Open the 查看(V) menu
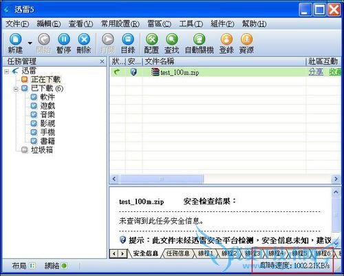This screenshot has width=344, height=276. click(x=80, y=23)
